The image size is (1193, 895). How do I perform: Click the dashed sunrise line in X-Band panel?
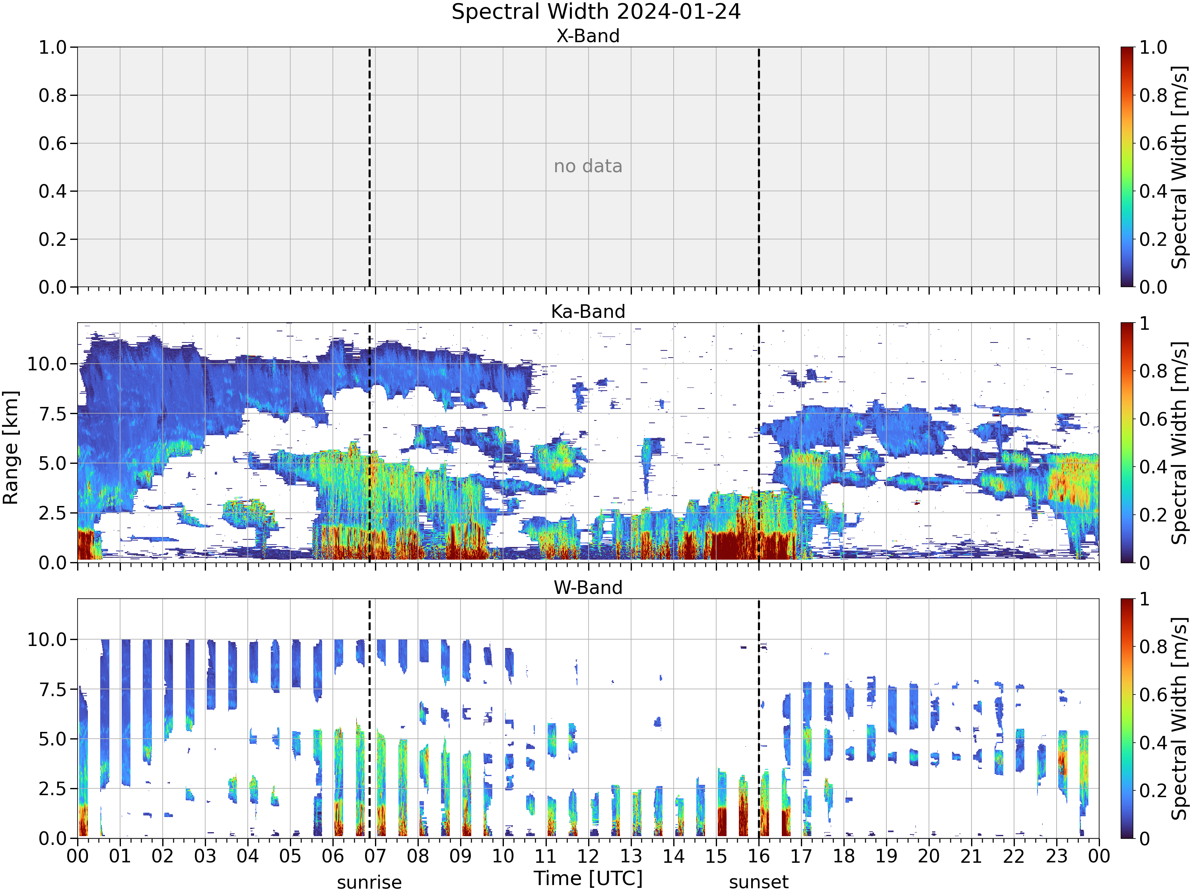[x=369, y=167]
